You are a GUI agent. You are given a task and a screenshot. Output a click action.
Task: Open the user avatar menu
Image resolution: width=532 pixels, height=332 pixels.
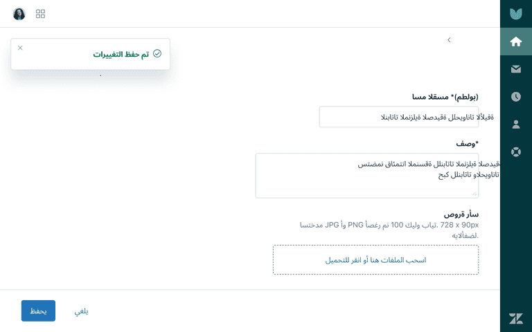point(19,14)
